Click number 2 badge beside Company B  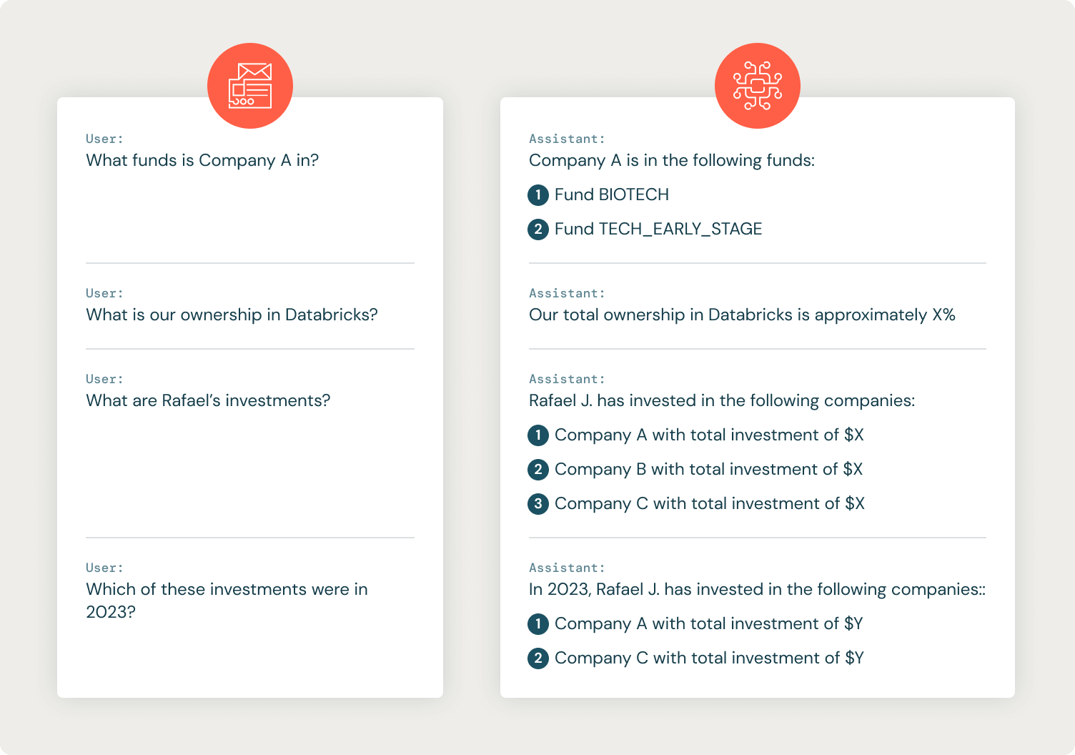click(x=538, y=469)
